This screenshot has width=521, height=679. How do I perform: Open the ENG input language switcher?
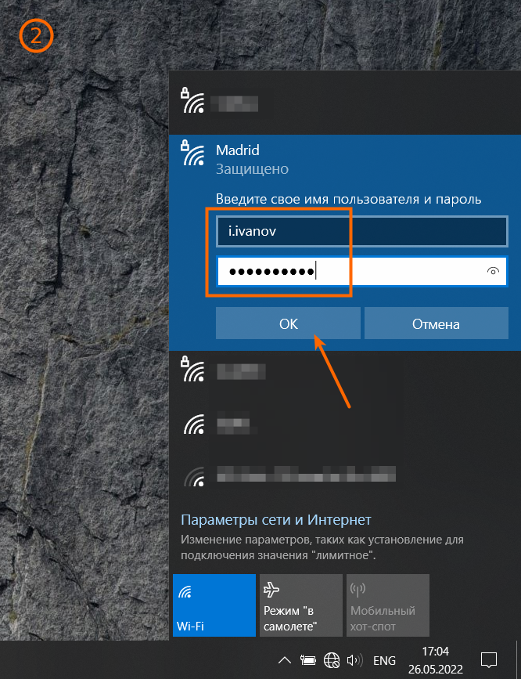click(x=384, y=659)
